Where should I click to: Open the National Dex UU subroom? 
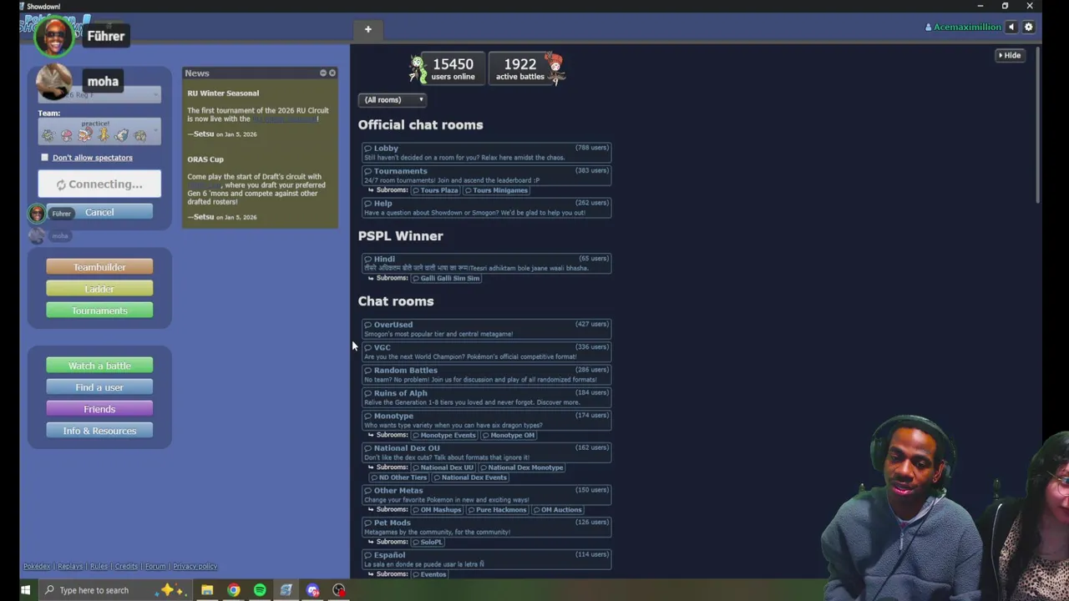point(443,467)
